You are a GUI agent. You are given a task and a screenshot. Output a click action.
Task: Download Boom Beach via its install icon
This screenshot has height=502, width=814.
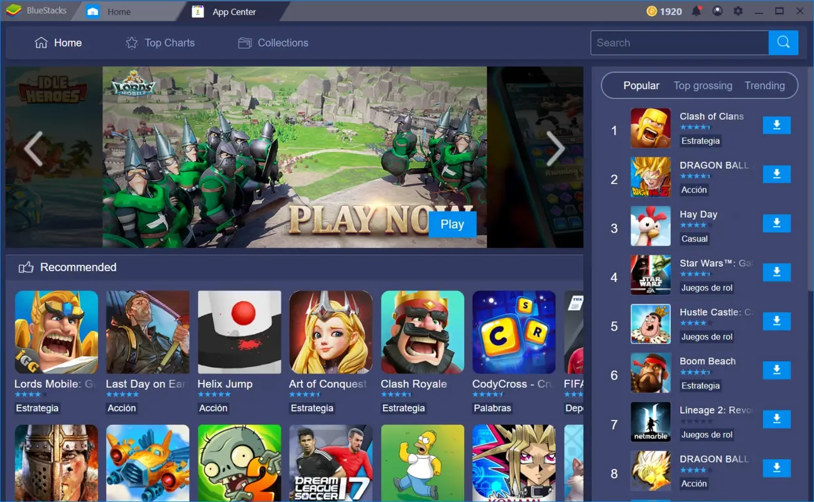776,370
